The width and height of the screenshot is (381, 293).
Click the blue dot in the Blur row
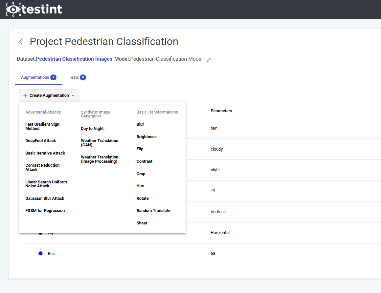(x=40, y=254)
